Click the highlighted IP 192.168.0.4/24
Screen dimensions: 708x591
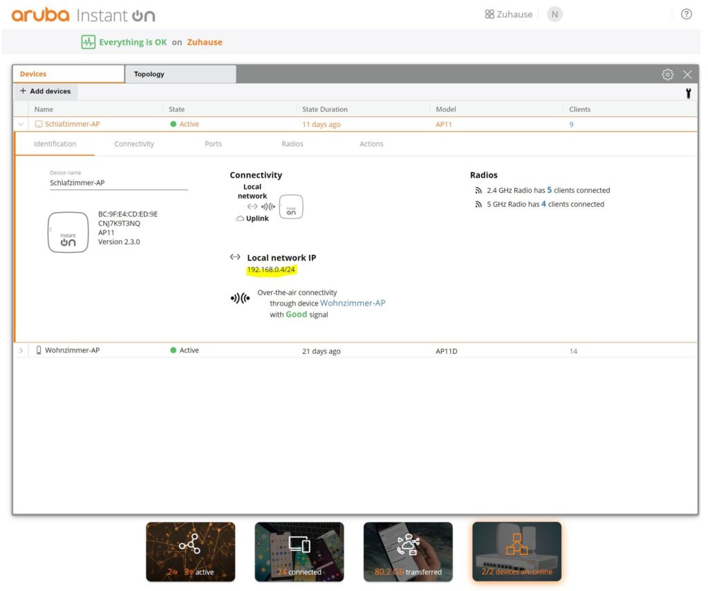click(271, 270)
